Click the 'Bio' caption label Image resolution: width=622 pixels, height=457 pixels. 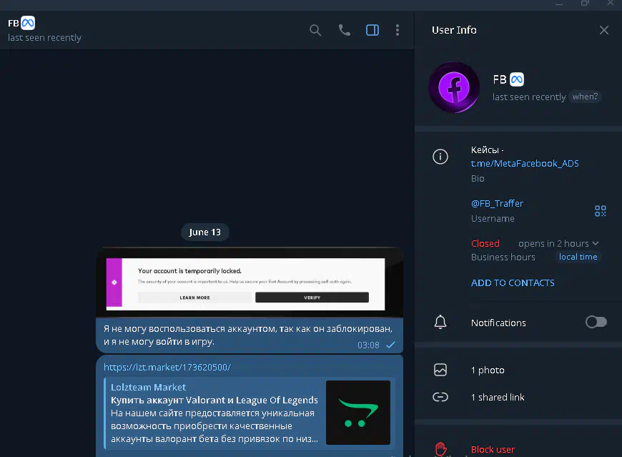pos(478,179)
